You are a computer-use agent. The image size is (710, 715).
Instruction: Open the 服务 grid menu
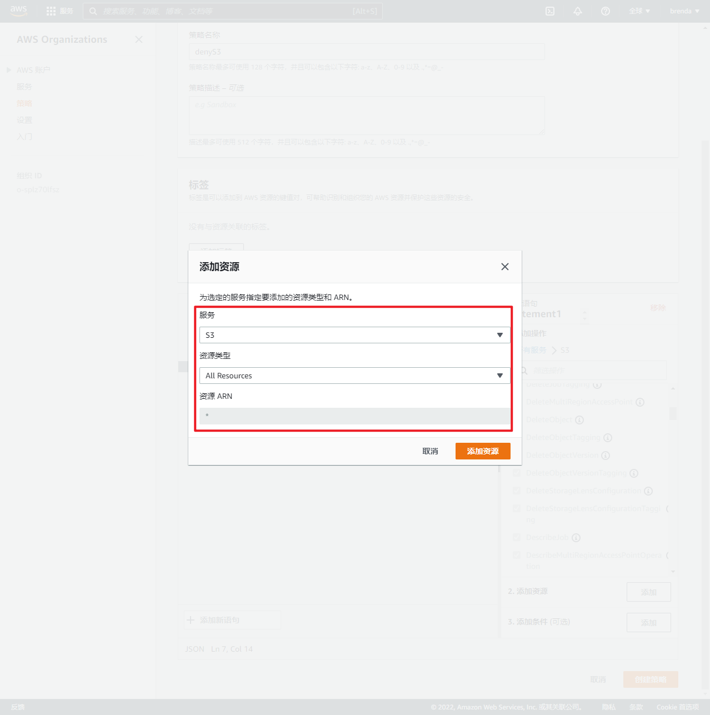59,11
